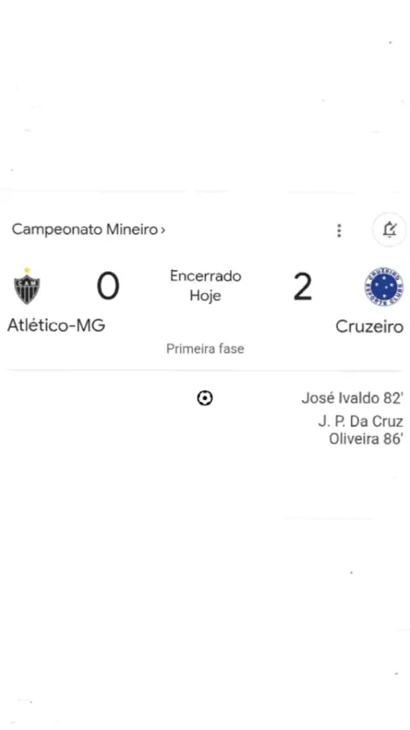Screen dimensions: 410x730
Task: Click the 86' goal minute text
Action: [393, 439]
